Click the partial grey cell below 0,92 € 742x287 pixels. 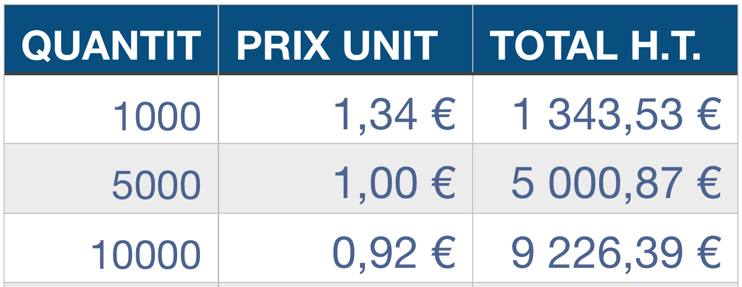coord(345,285)
